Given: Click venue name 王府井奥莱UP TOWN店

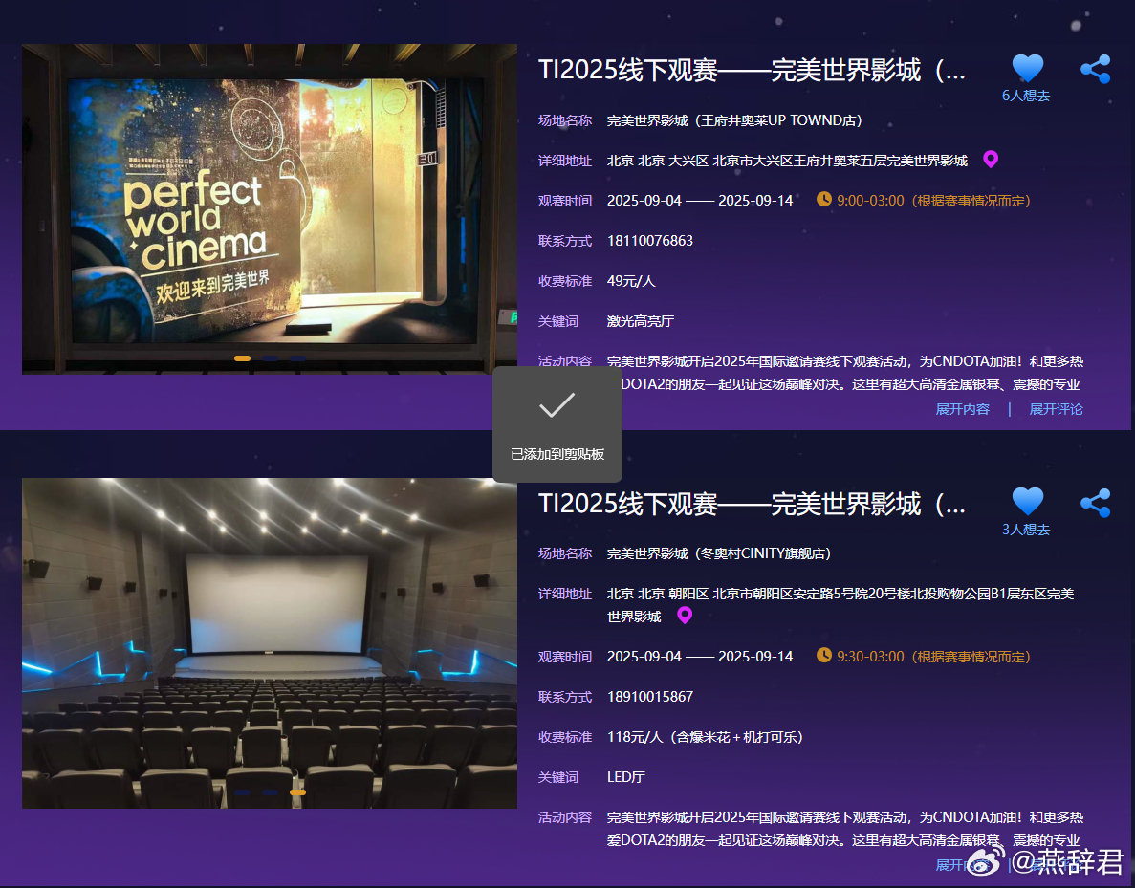Looking at the screenshot, I should click(x=734, y=120).
